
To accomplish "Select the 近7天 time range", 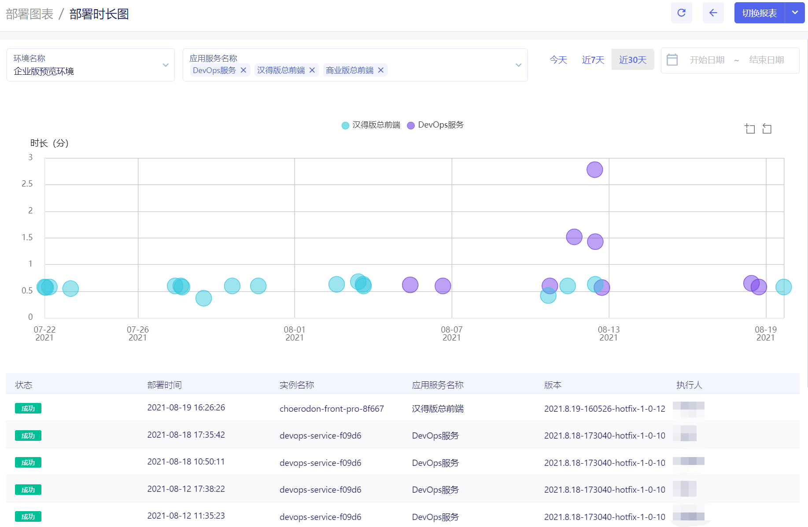I will click(x=593, y=60).
